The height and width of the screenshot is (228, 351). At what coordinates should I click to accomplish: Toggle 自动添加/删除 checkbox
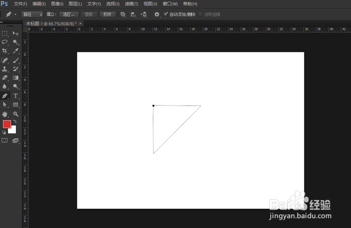(x=166, y=14)
